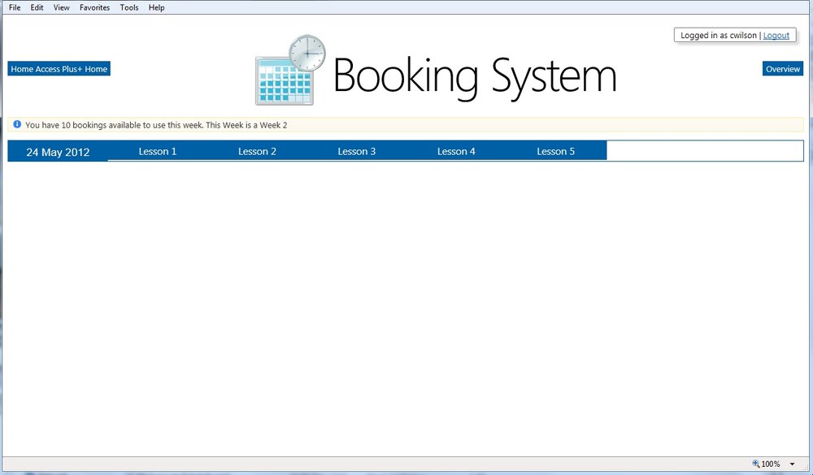The height and width of the screenshot is (475, 813).
Task: Click the 'Logged in as cwilson' text
Action: (719, 35)
